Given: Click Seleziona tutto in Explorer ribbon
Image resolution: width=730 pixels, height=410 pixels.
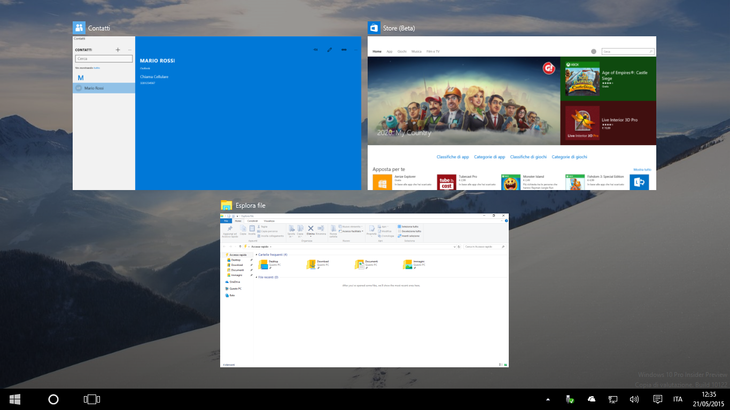Looking at the screenshot, I should 408,227.
